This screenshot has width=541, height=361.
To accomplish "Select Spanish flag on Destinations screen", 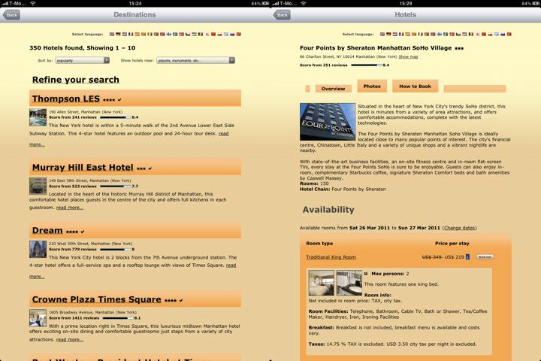I will pos(137,34).
